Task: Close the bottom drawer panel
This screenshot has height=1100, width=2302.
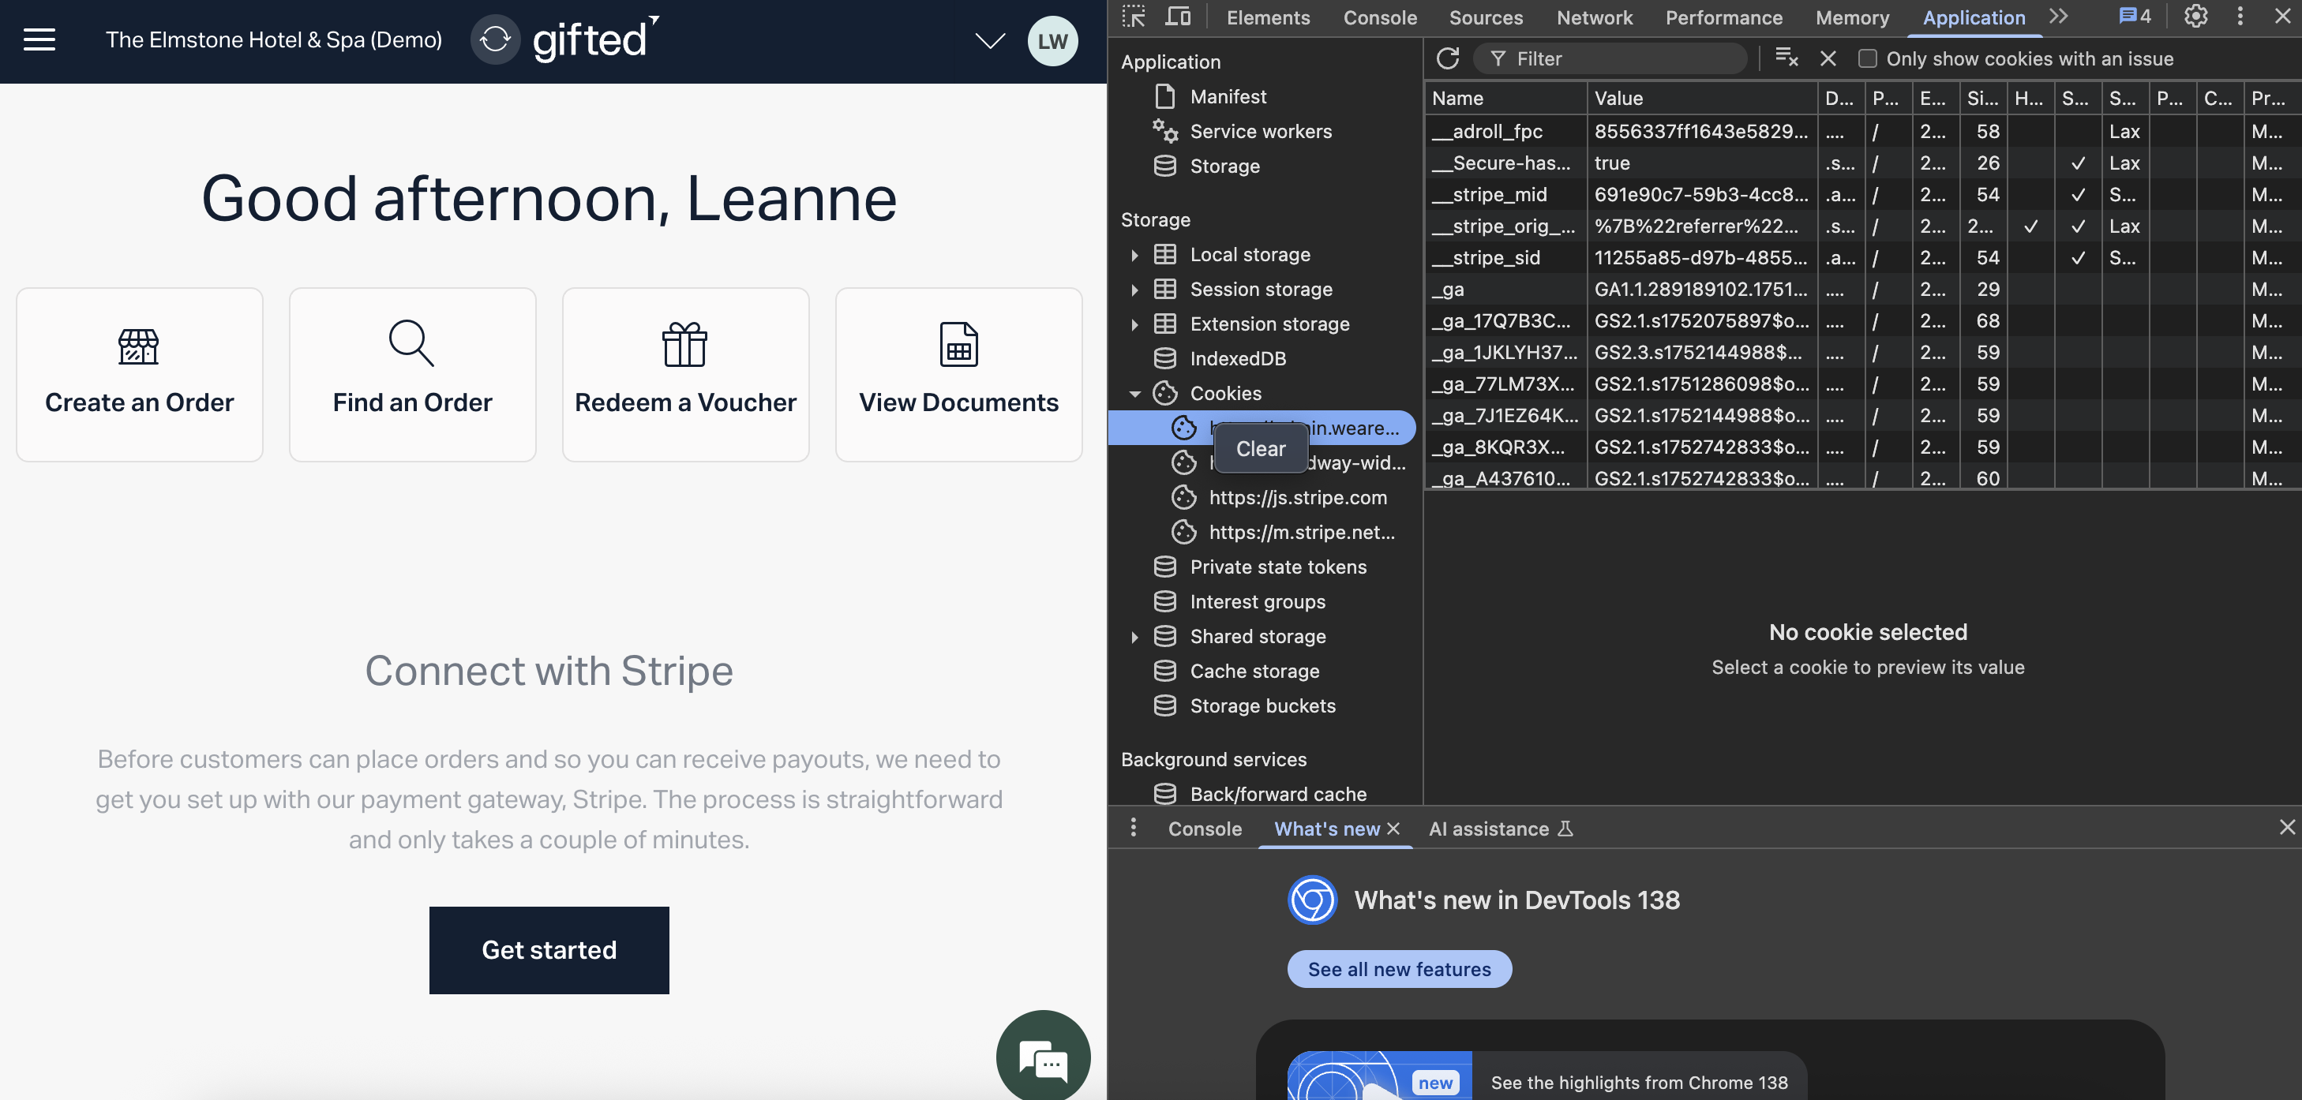Action: [x=2286, y=828]
